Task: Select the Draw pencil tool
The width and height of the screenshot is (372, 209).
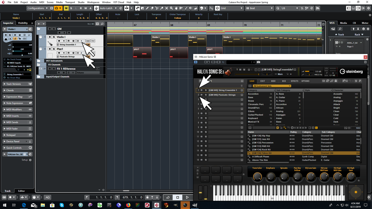Action: (x=147, y=8)
